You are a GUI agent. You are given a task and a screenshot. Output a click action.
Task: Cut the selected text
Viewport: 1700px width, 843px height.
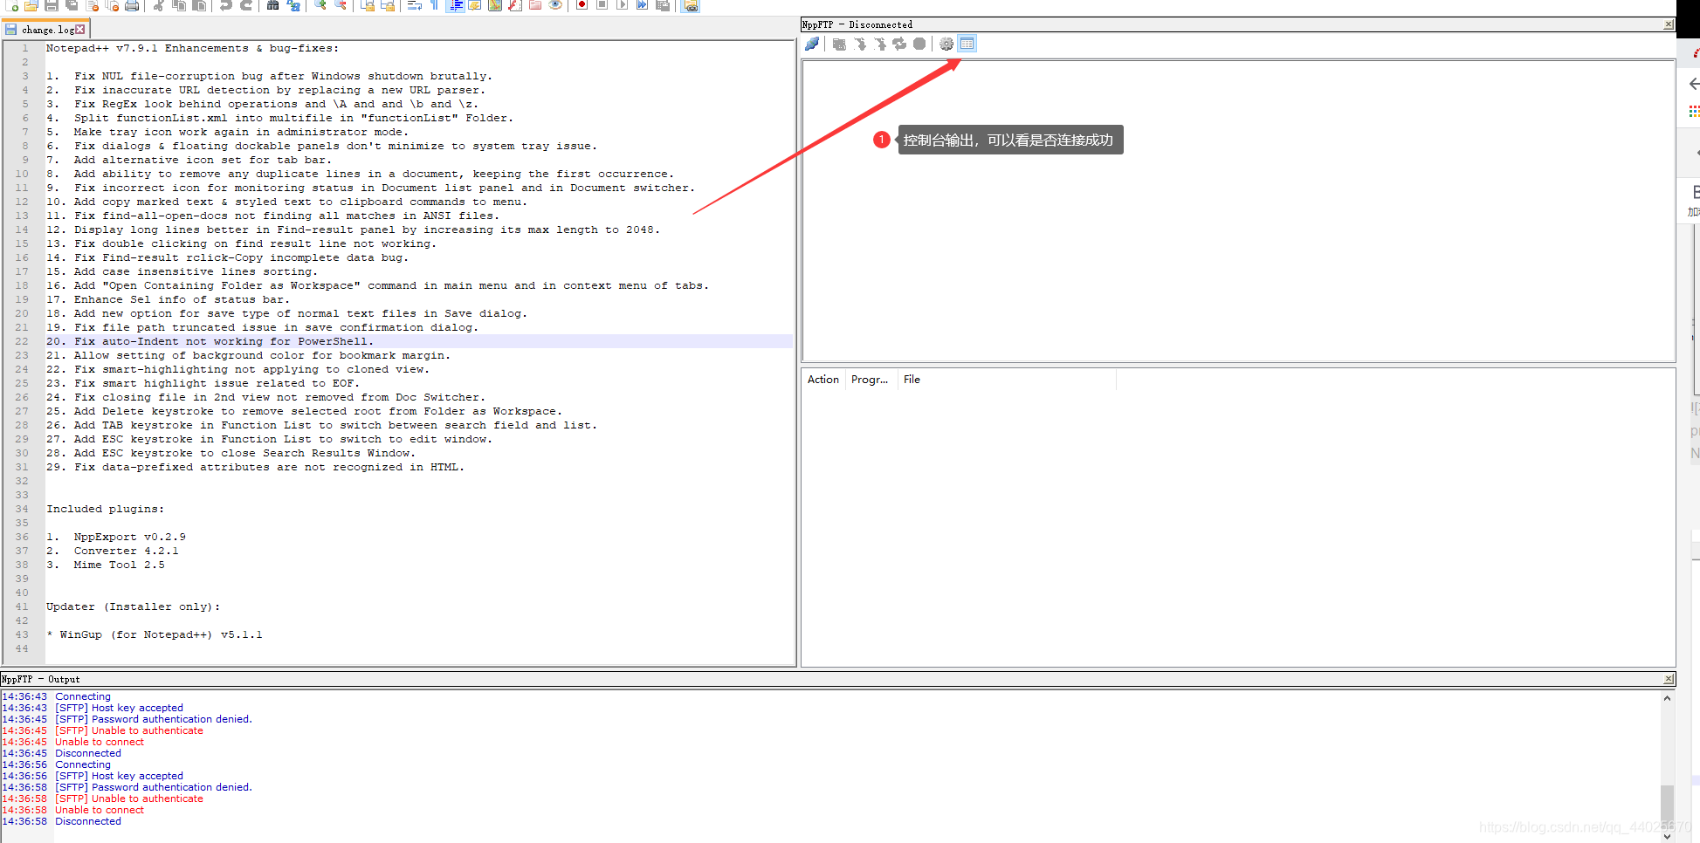[159, 5]
